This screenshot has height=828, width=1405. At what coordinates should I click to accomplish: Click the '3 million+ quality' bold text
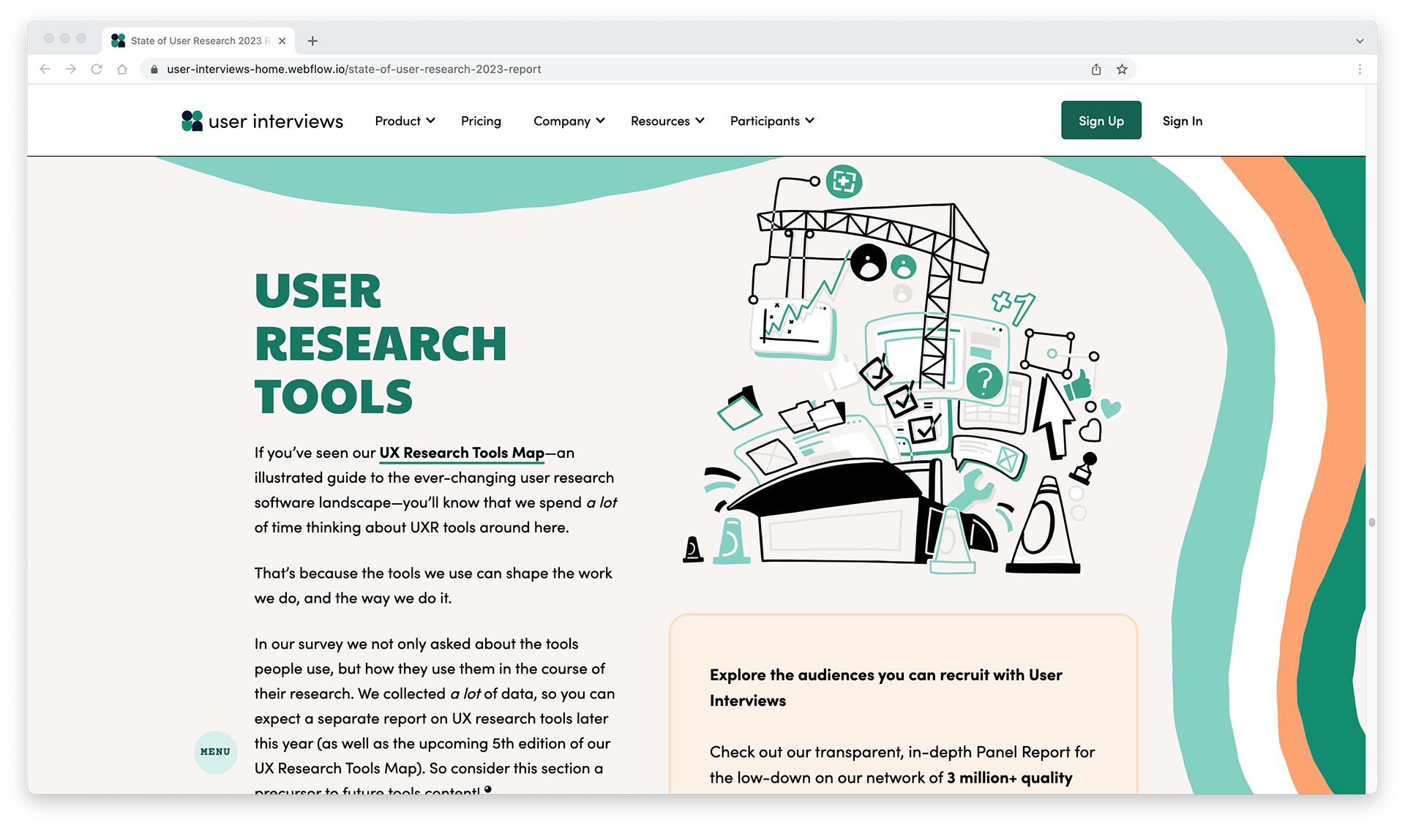pos(1010,778)
